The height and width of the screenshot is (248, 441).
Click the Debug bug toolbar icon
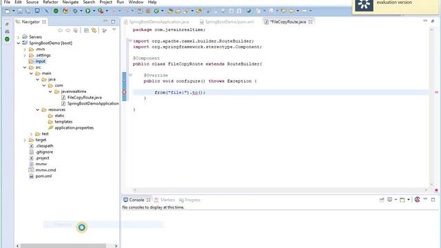75,11
